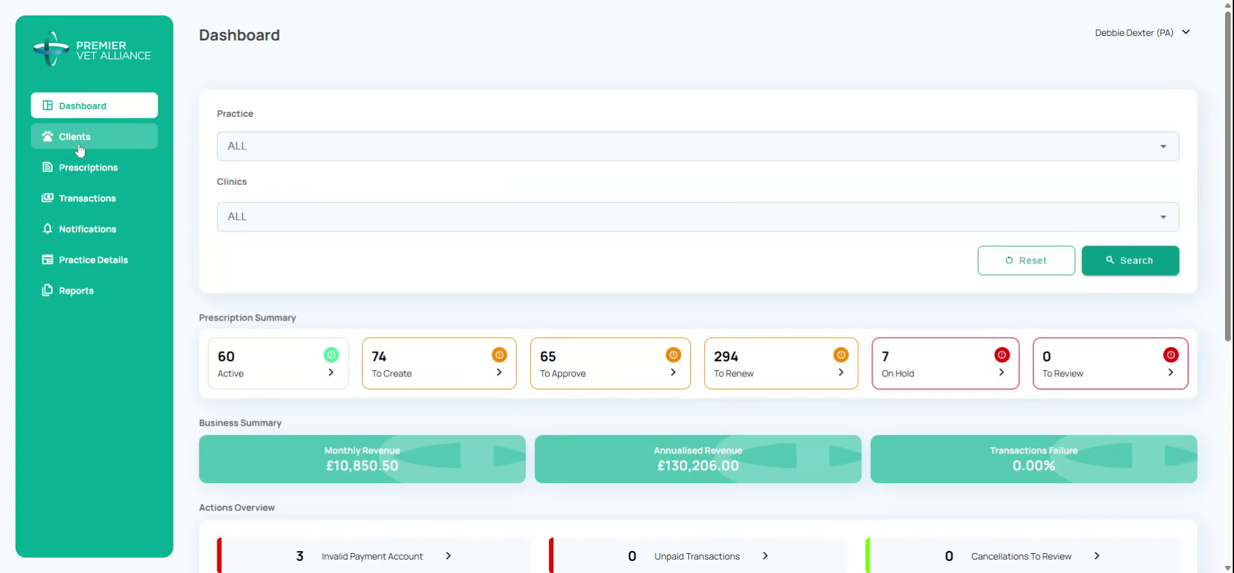The image size is (1234, 573).
Task: Click the orange status icon on To Renew card
Action: [841, 355]
